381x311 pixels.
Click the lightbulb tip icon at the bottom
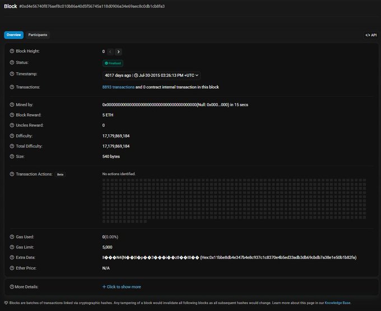(x=6, y=303)
